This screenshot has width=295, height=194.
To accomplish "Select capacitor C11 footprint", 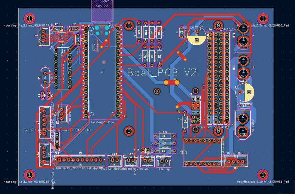I will (x=74, y=29).
